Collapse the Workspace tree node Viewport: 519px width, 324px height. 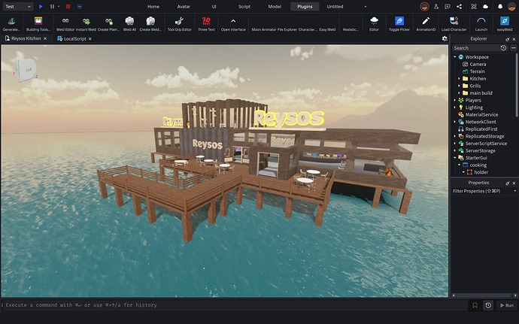[x=455, y=57]
